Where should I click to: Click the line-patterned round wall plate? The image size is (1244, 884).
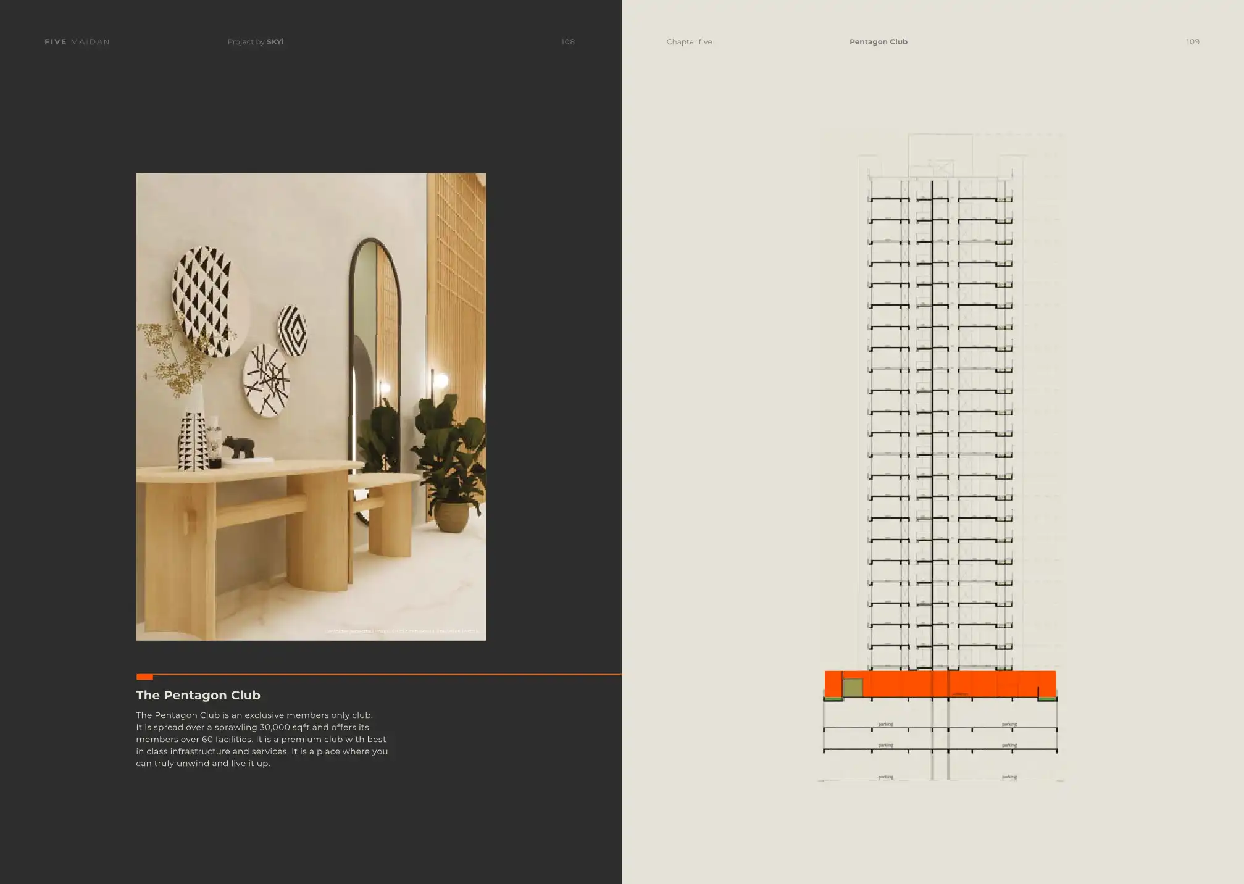coord(266,380)
